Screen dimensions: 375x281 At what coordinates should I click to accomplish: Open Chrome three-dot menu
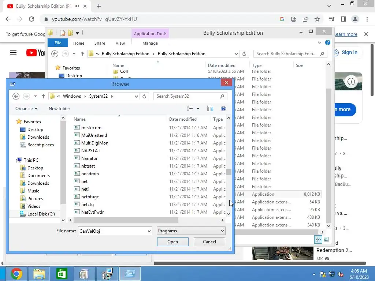(x=367, y=19)
